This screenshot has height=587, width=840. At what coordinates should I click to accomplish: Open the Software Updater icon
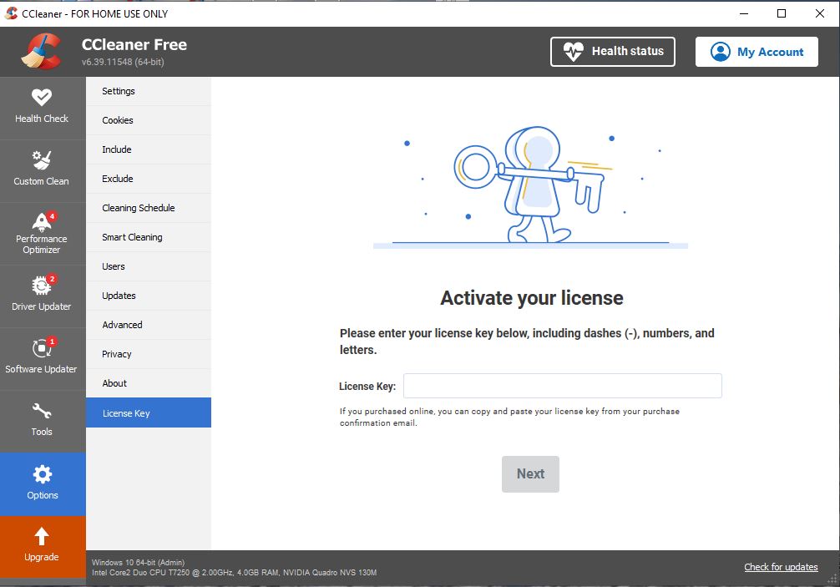tap(42, 349)
